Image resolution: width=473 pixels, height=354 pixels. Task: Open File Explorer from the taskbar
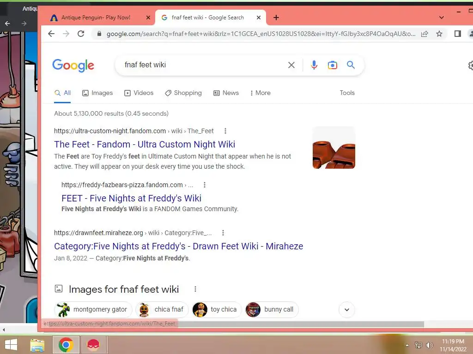pyautogui.click(x=37, y=345)
